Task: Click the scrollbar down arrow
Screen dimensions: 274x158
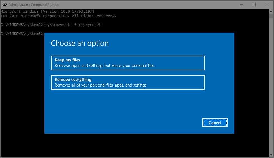Action: tap(271, 155)
